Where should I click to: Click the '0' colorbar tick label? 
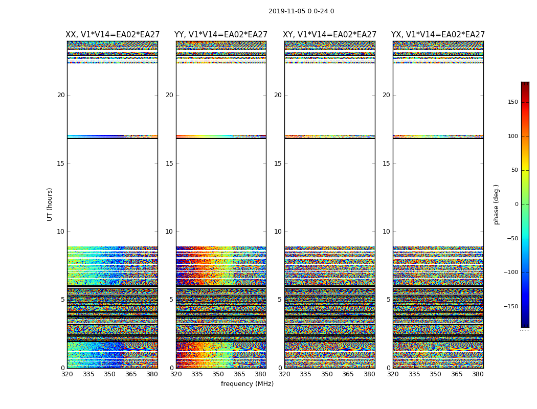(x=517, y=204)
